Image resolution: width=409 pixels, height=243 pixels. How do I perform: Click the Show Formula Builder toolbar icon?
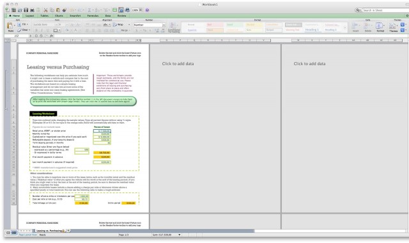[x=114, y=10]
